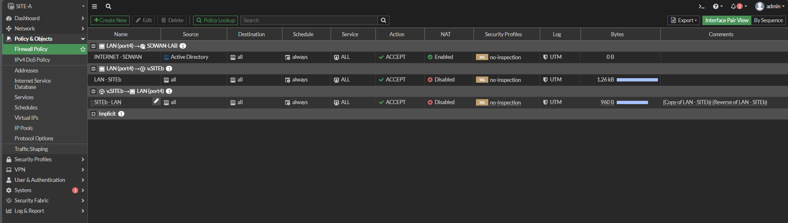Open the top bar search magnifier
Viewport: 788px width, 223px height.
tap(108, 7)
